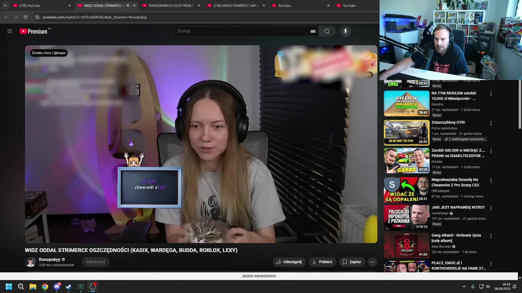Mute audio on the WIDZ ODDAŁ STRIMERCE tab
The width and height of the screenshot is (522, 293).
(128, 6)
